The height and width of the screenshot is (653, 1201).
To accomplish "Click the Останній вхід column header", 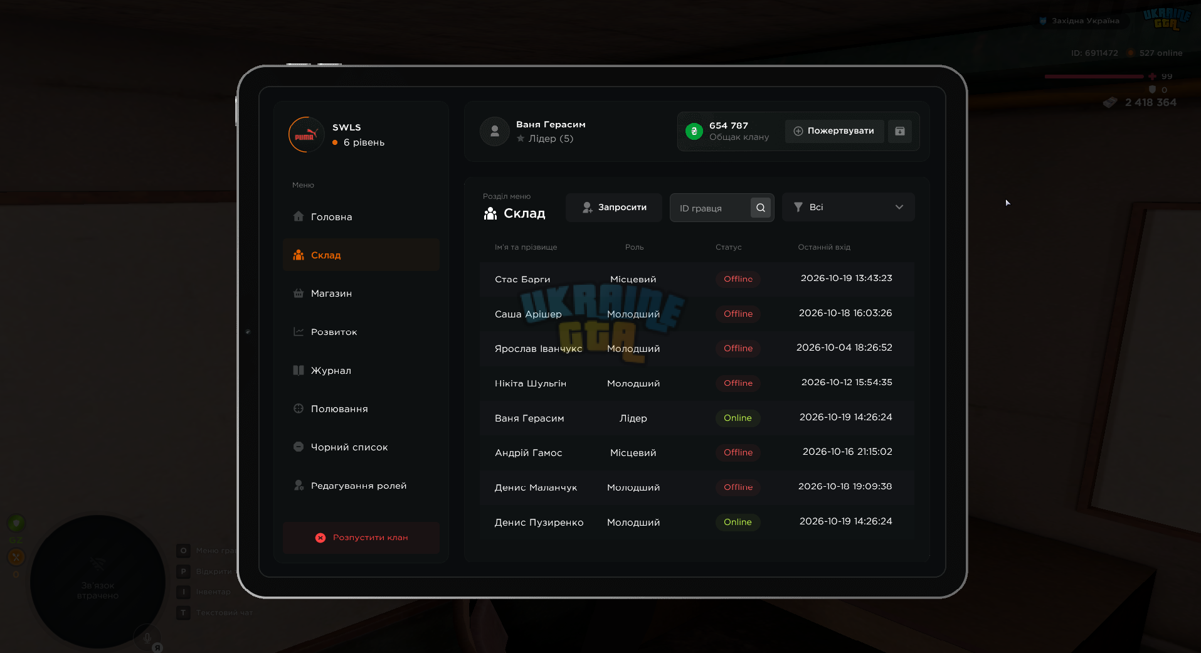I will point(824,247).
